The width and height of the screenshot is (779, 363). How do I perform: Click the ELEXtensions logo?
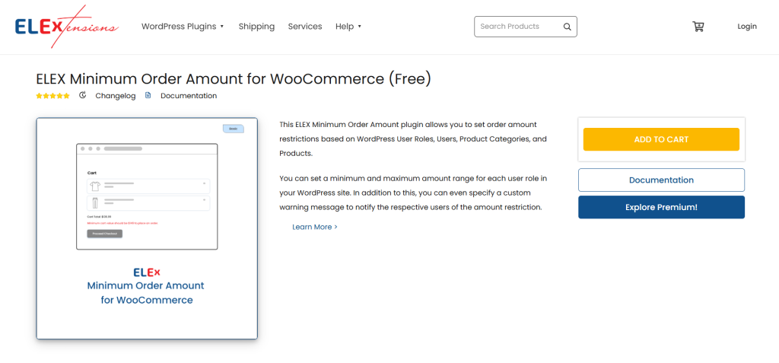[x=67, y=27]
